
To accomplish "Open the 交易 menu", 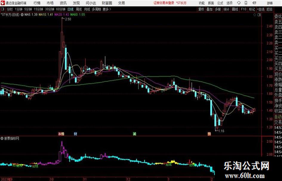I will click(121, 3).
